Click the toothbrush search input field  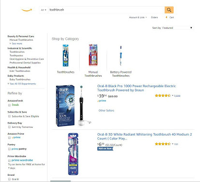tap(106, 10)
